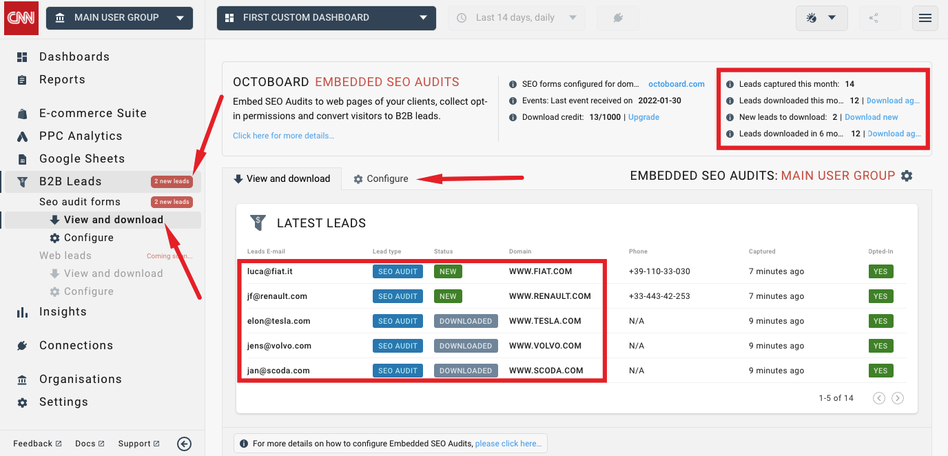Open PPC Analytics in the sidebar
948x456 pixels.
coord(81,136)
